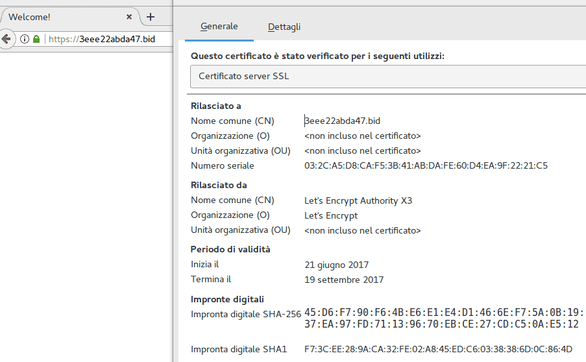Image resolution: width=586 pixels, height=362 pixels.
Task: Click the expiry date 19 settembre 2017
Action: [x=344, y=280]
